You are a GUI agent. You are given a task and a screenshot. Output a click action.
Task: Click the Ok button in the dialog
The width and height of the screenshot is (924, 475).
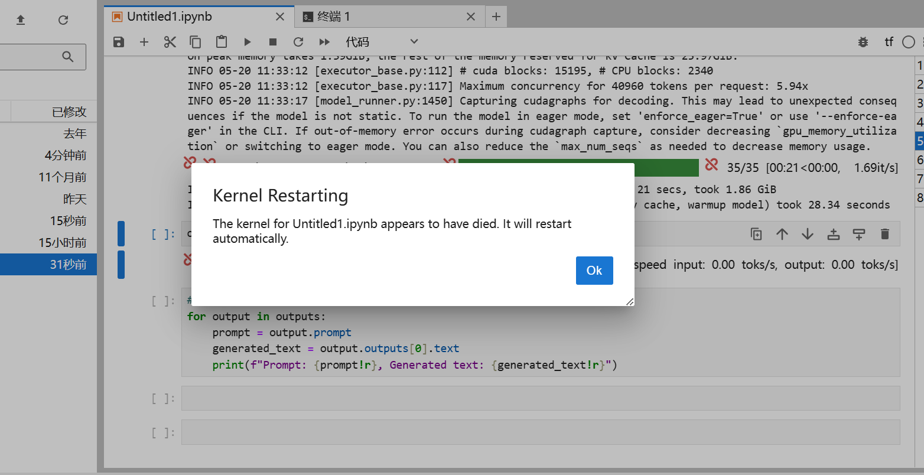[594, 271]
